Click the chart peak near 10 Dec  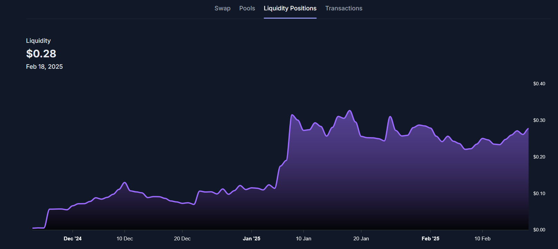(x=125, y=182)
